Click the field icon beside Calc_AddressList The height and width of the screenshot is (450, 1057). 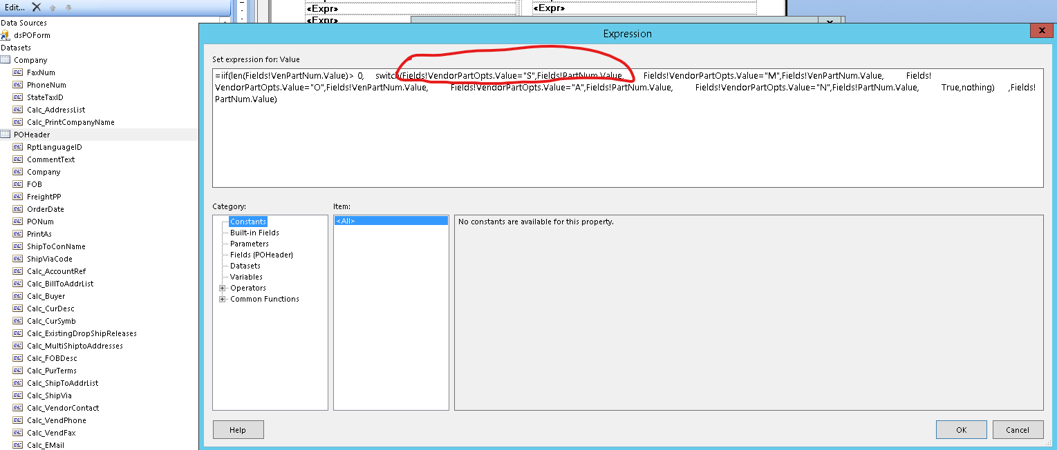[x=18, y=110]
